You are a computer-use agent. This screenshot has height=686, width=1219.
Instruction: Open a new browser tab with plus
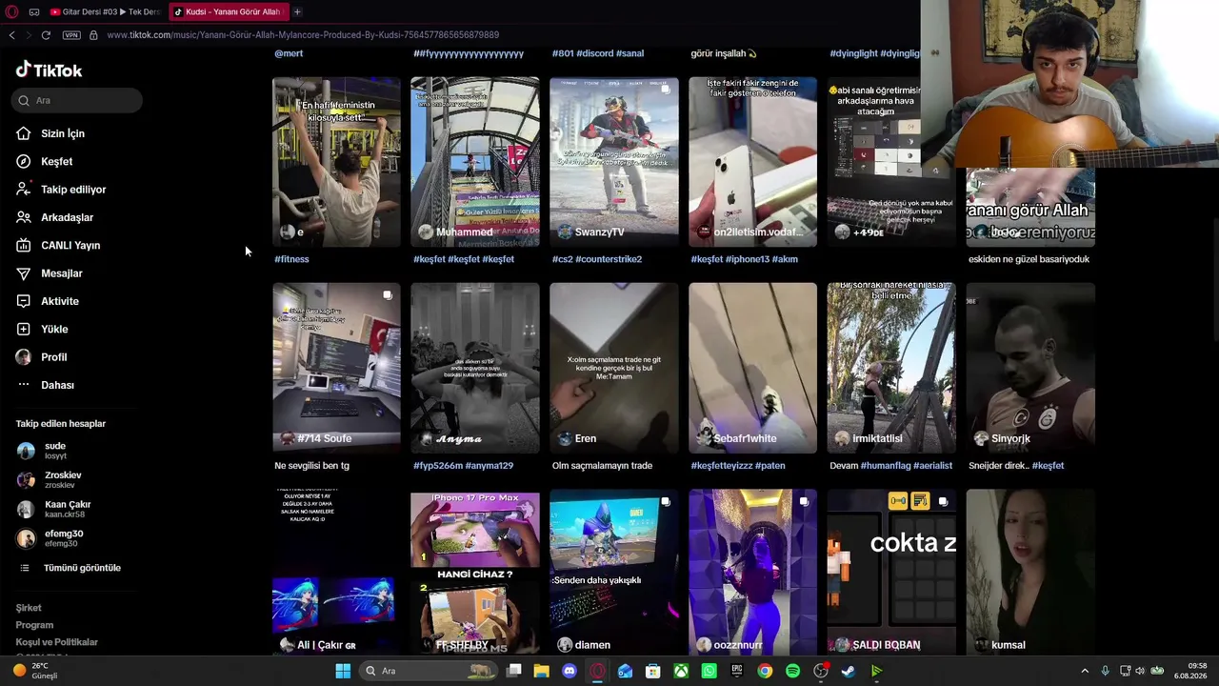tap(297, 11)
